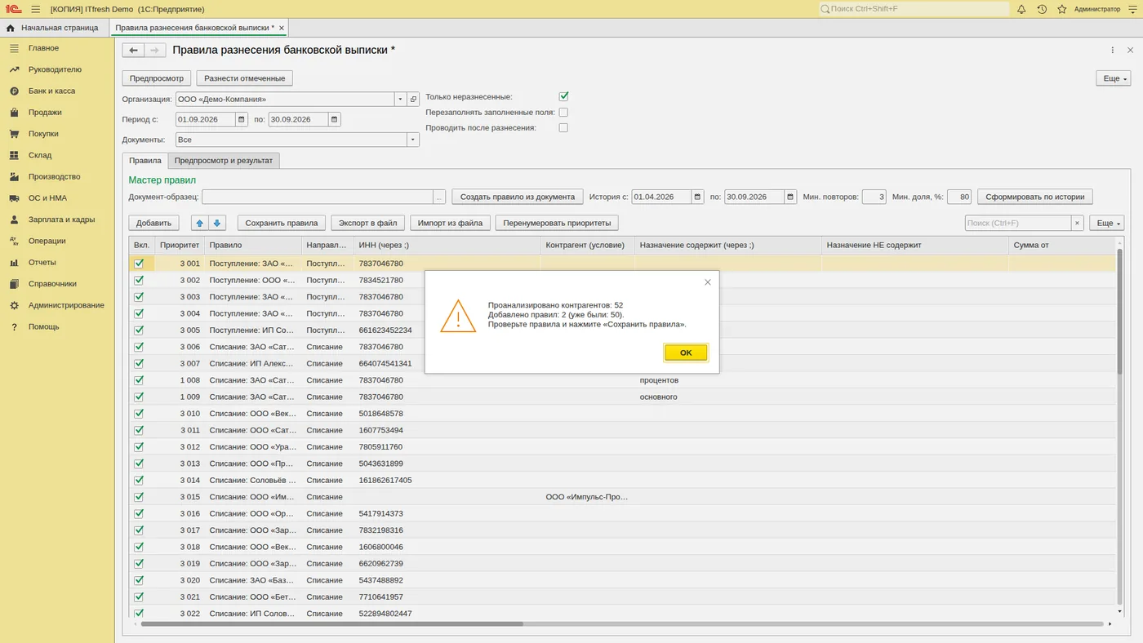Click the 1C logo icon

(13, 9)
